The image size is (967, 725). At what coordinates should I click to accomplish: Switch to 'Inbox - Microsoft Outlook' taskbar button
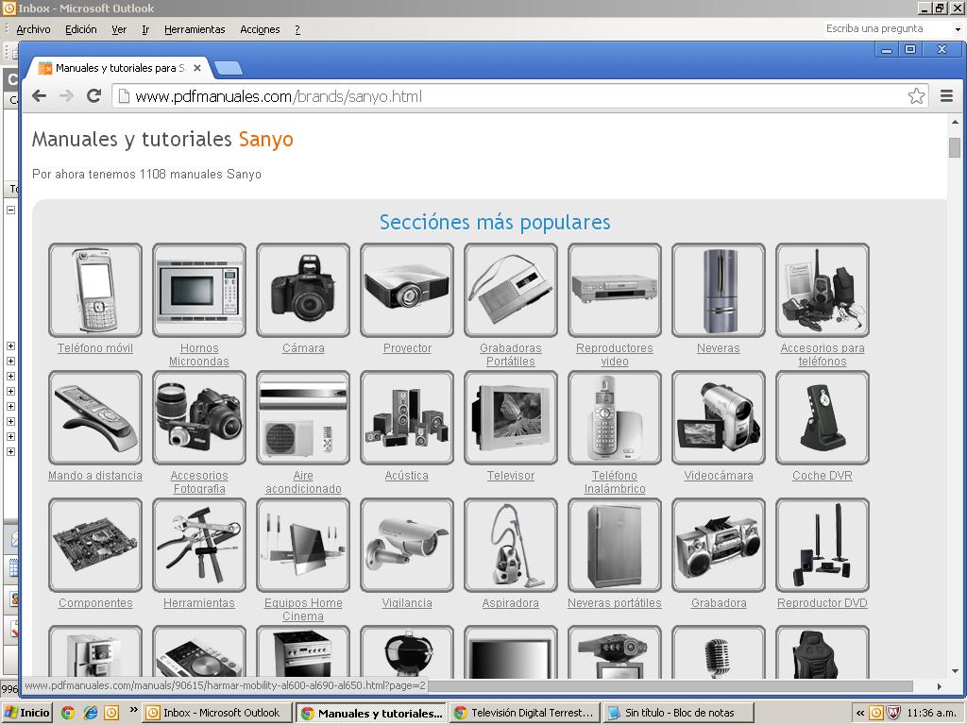tap(216, 713)
